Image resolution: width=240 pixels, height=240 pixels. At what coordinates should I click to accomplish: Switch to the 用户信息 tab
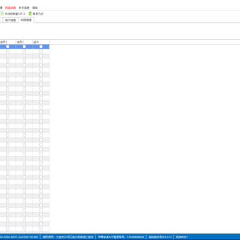click(11, 20)
